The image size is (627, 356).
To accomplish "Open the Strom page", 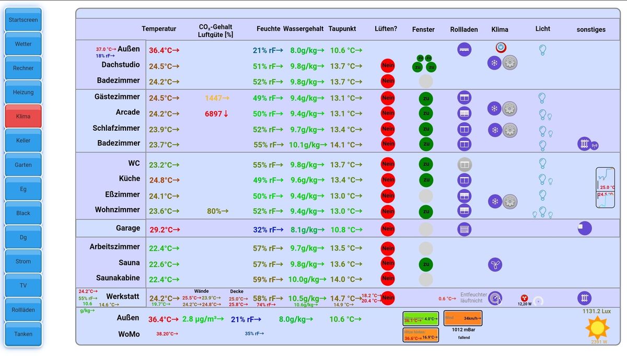I will [x=23, y=261].
